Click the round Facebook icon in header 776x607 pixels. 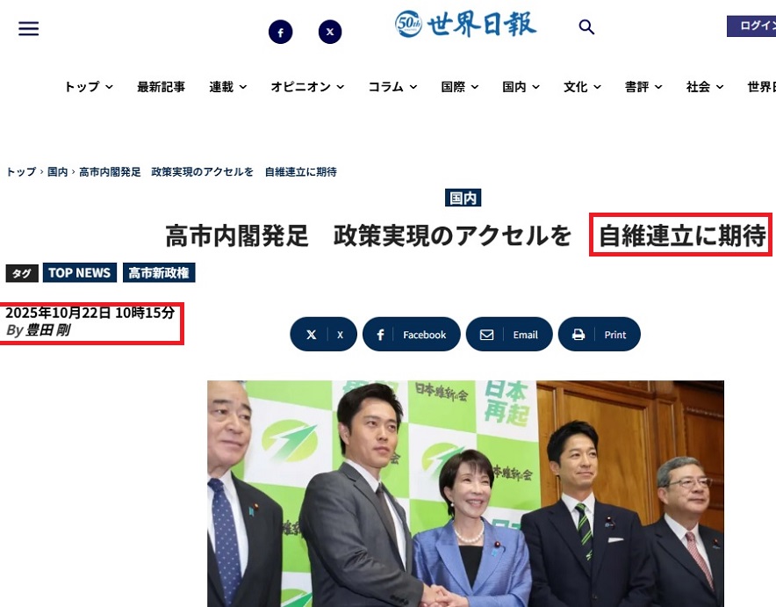point(280,33)
